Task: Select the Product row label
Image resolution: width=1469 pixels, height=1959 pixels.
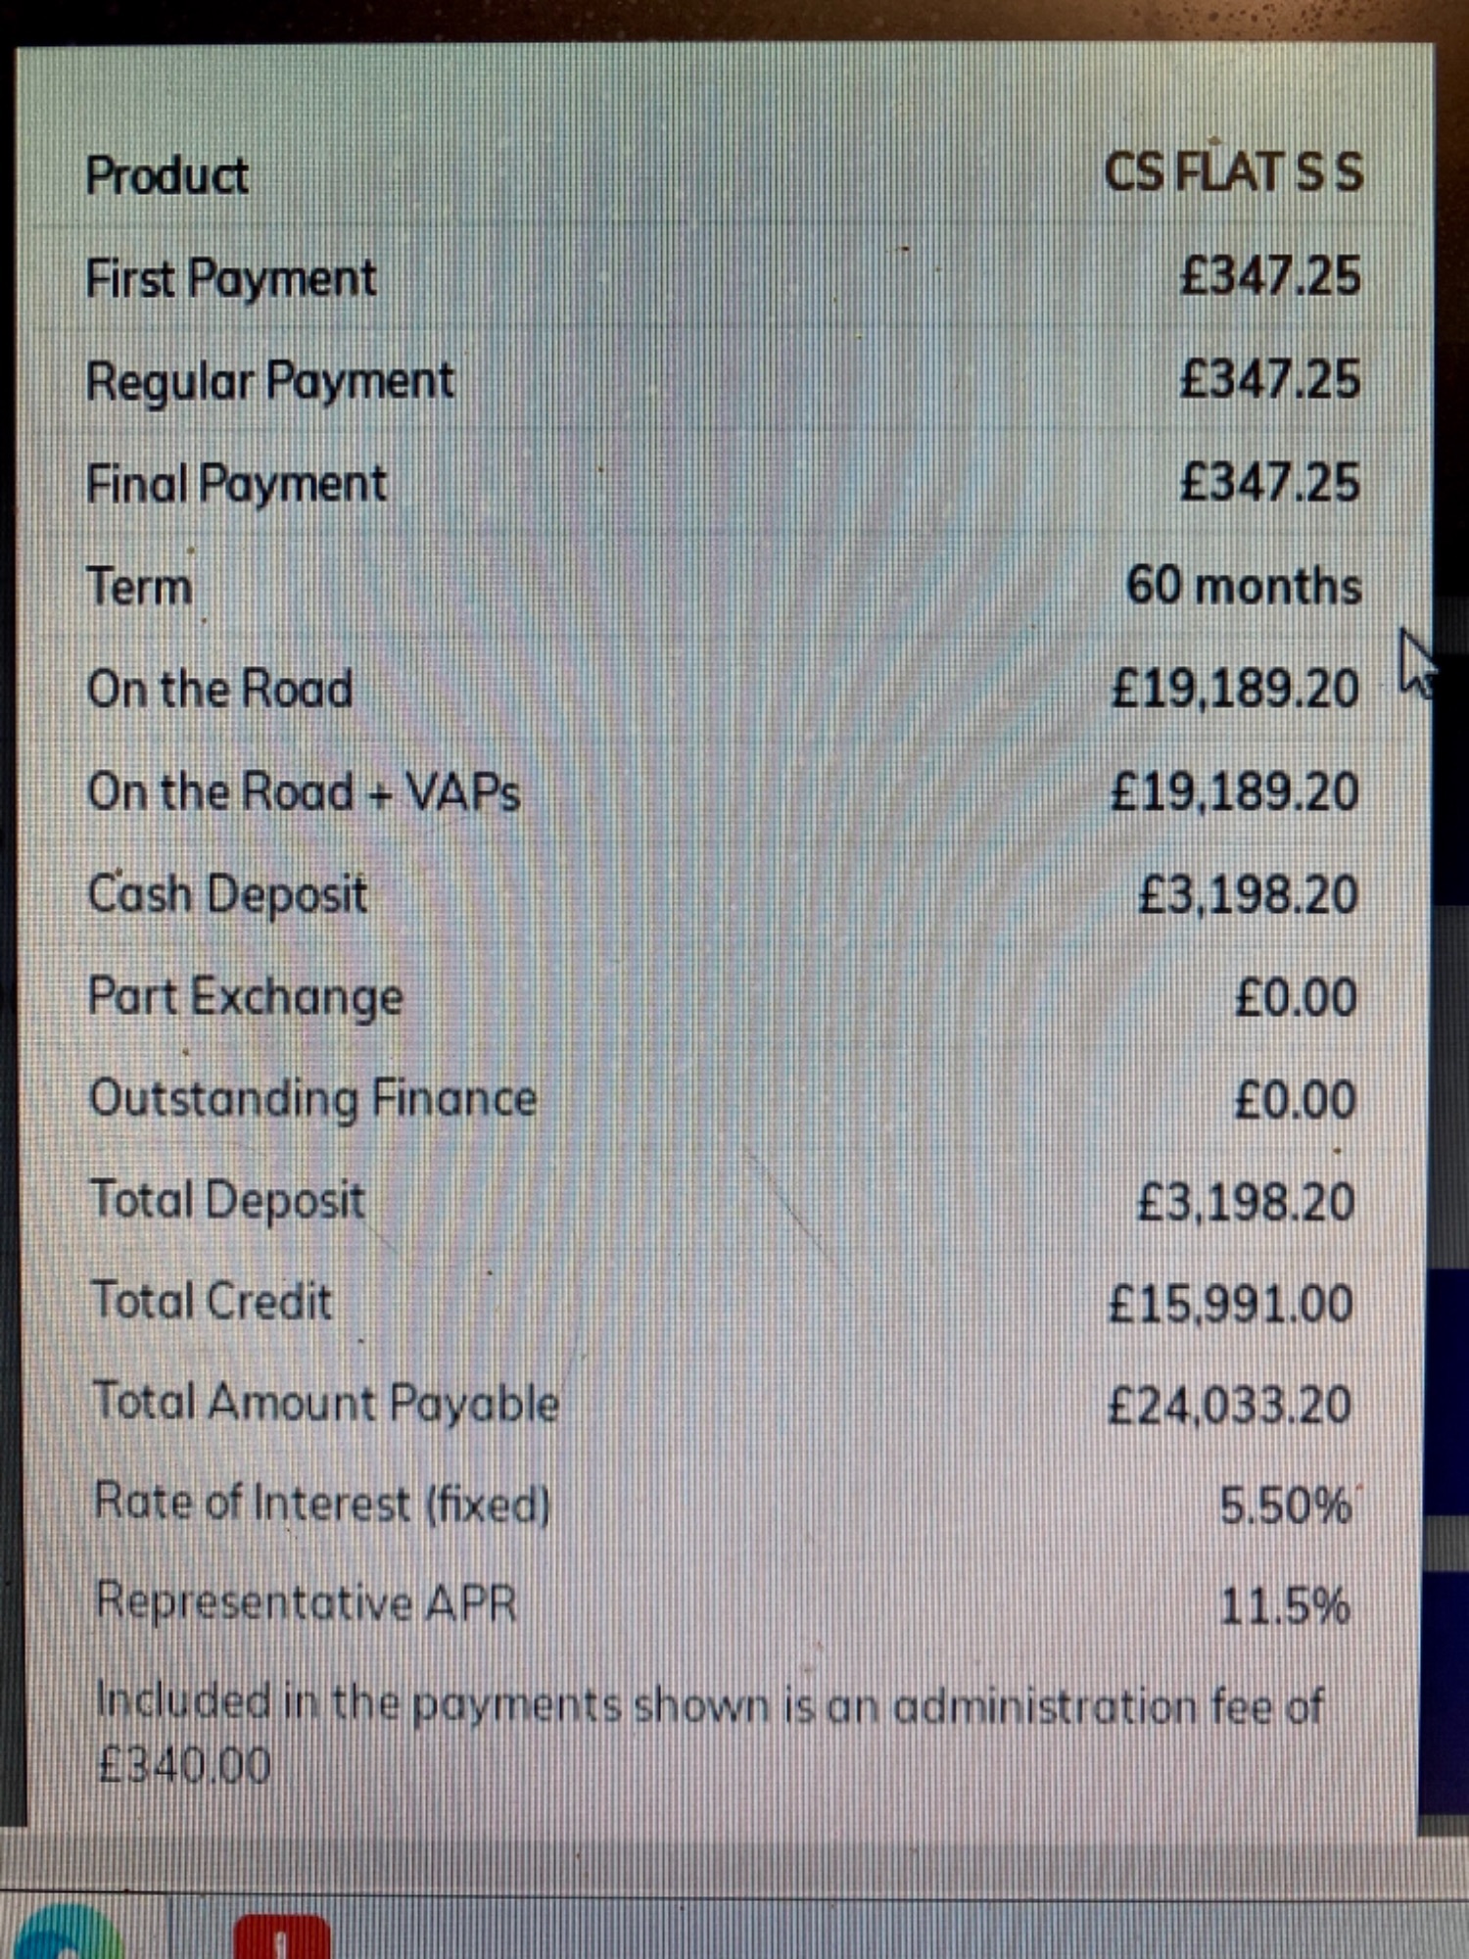Action: (167, 176)
